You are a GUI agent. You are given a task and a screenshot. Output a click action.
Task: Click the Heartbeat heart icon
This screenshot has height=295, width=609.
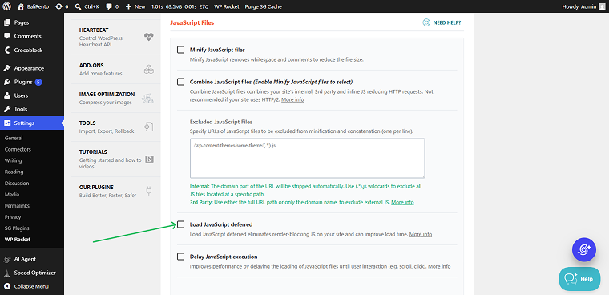[x=149, y=37]
